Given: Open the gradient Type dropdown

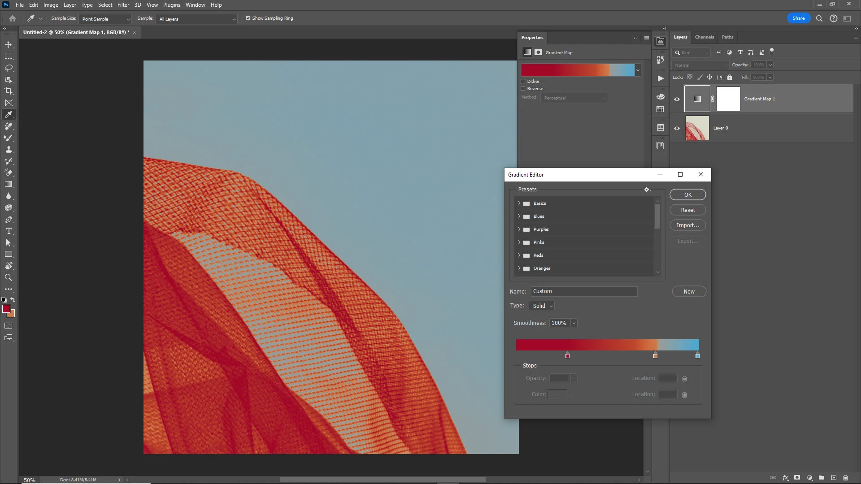Looking at the screenshot, I should (x=542, y=306).
